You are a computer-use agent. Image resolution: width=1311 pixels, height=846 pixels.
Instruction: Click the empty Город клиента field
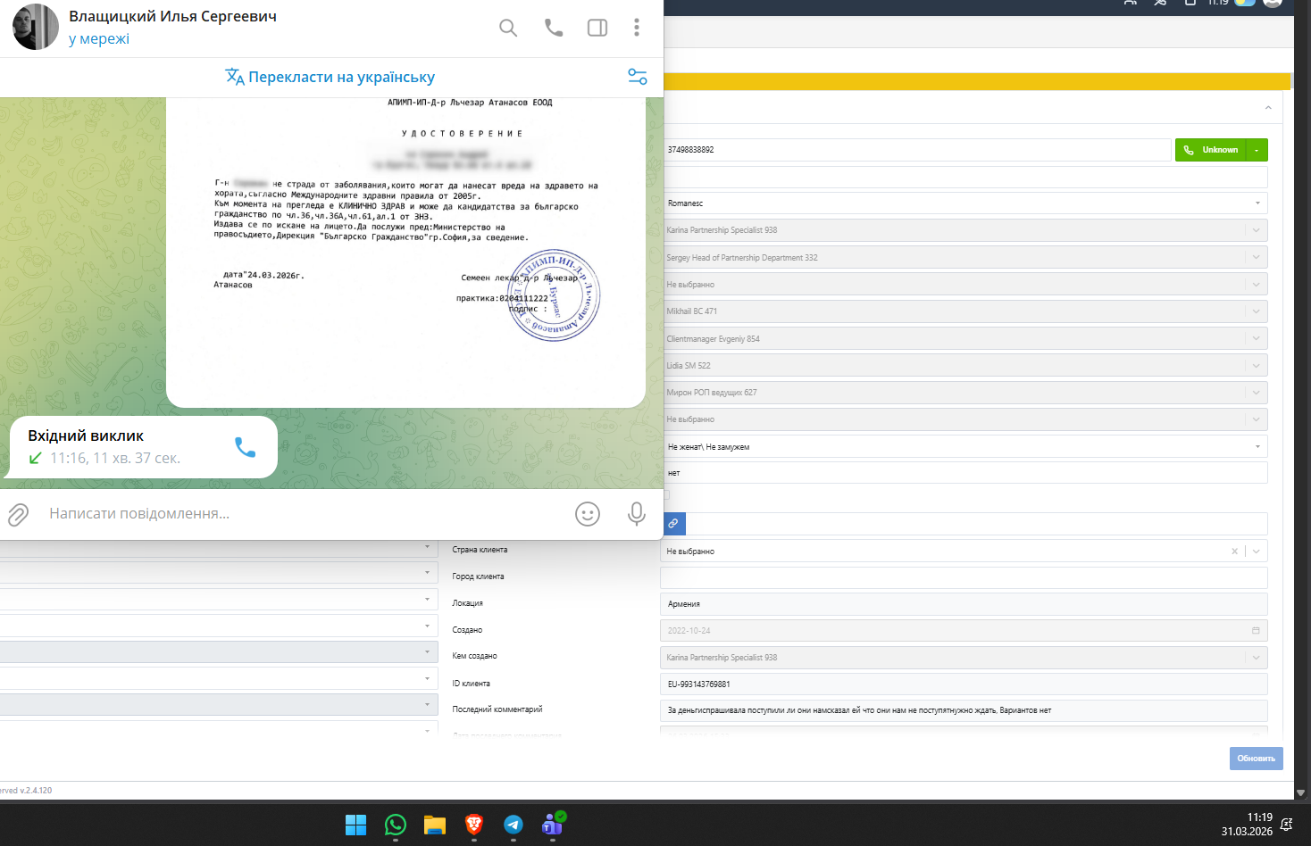click(x=964, y=577)
